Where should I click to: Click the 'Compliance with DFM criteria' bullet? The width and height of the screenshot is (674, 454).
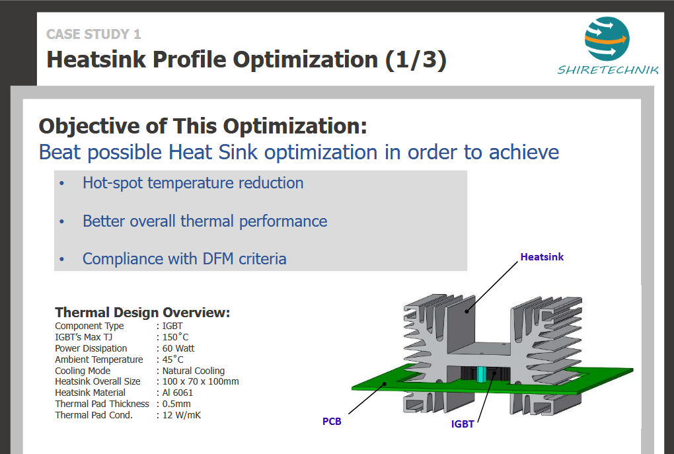[x=184, y=258]
